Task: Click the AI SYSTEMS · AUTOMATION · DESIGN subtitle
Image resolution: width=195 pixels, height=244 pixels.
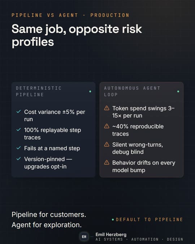Action: [x=139, y=239]
